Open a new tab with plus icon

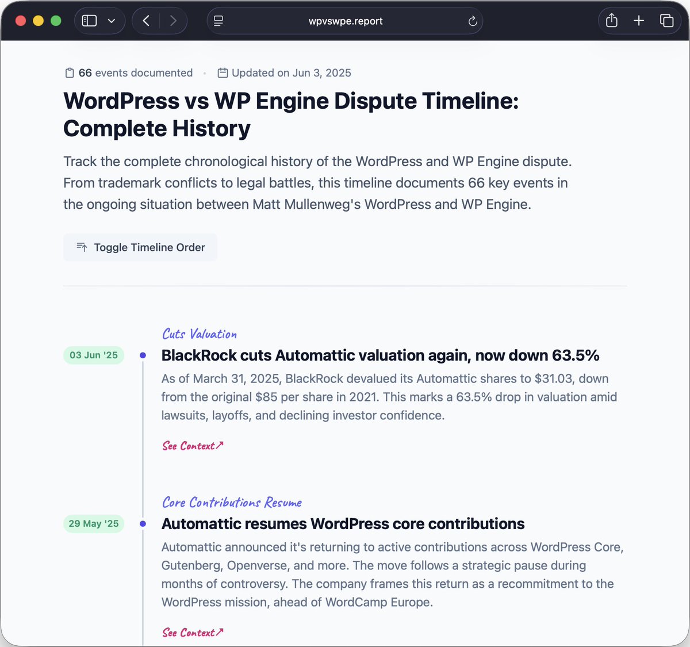(639, 21)
